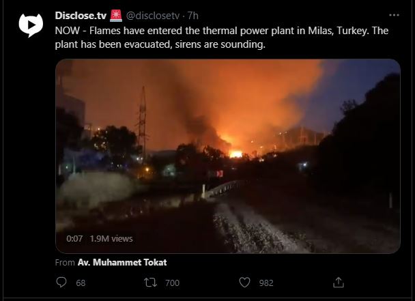Open the three-dot more options menu
The image size is (415, 301).
tap(394, 15)
